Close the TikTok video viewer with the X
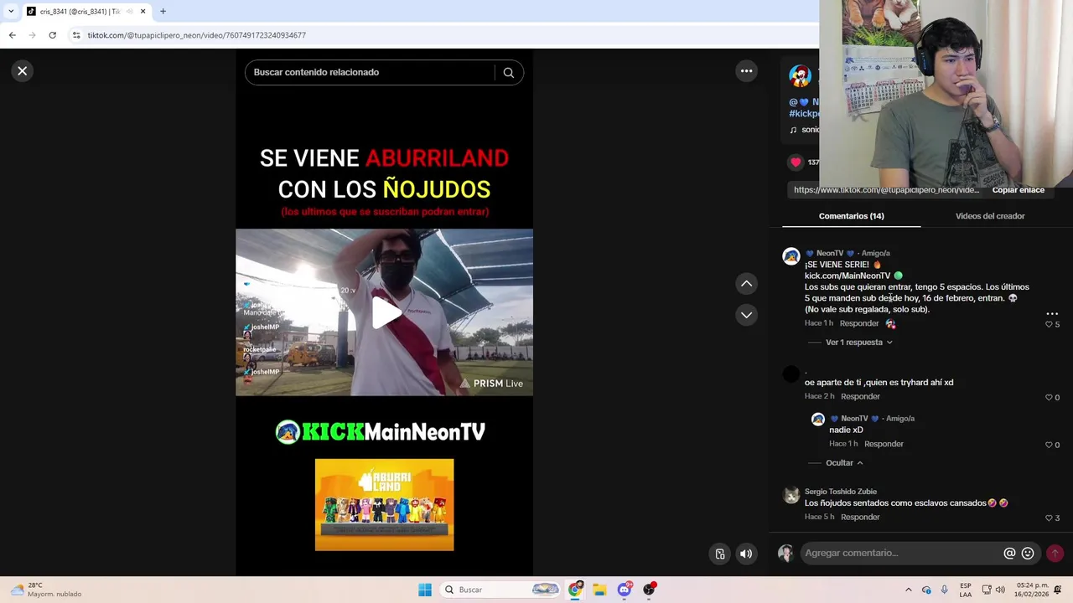Image resolution: width=1073 pixels, height=603 pixels. (23, 71)
